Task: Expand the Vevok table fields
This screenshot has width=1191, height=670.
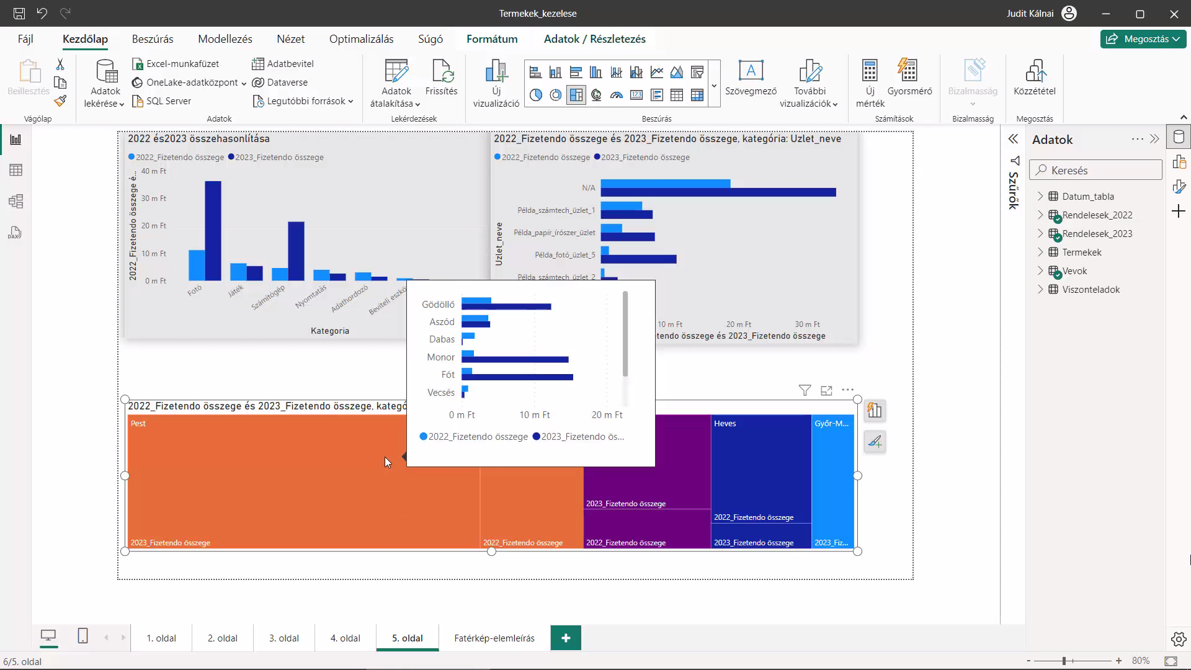Action: [x=1040, y=270]
